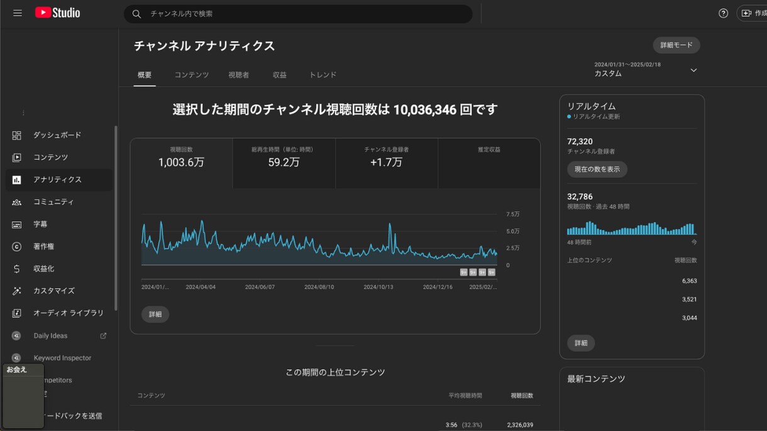
Task: Open the カスタム date range dropdown
Action: coord(646,70)
